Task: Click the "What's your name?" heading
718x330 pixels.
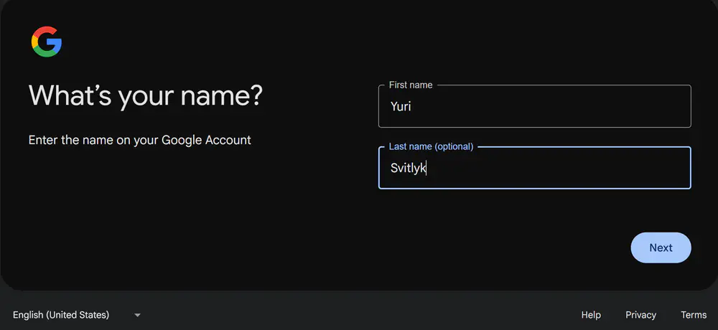Action: click(145, 95)
